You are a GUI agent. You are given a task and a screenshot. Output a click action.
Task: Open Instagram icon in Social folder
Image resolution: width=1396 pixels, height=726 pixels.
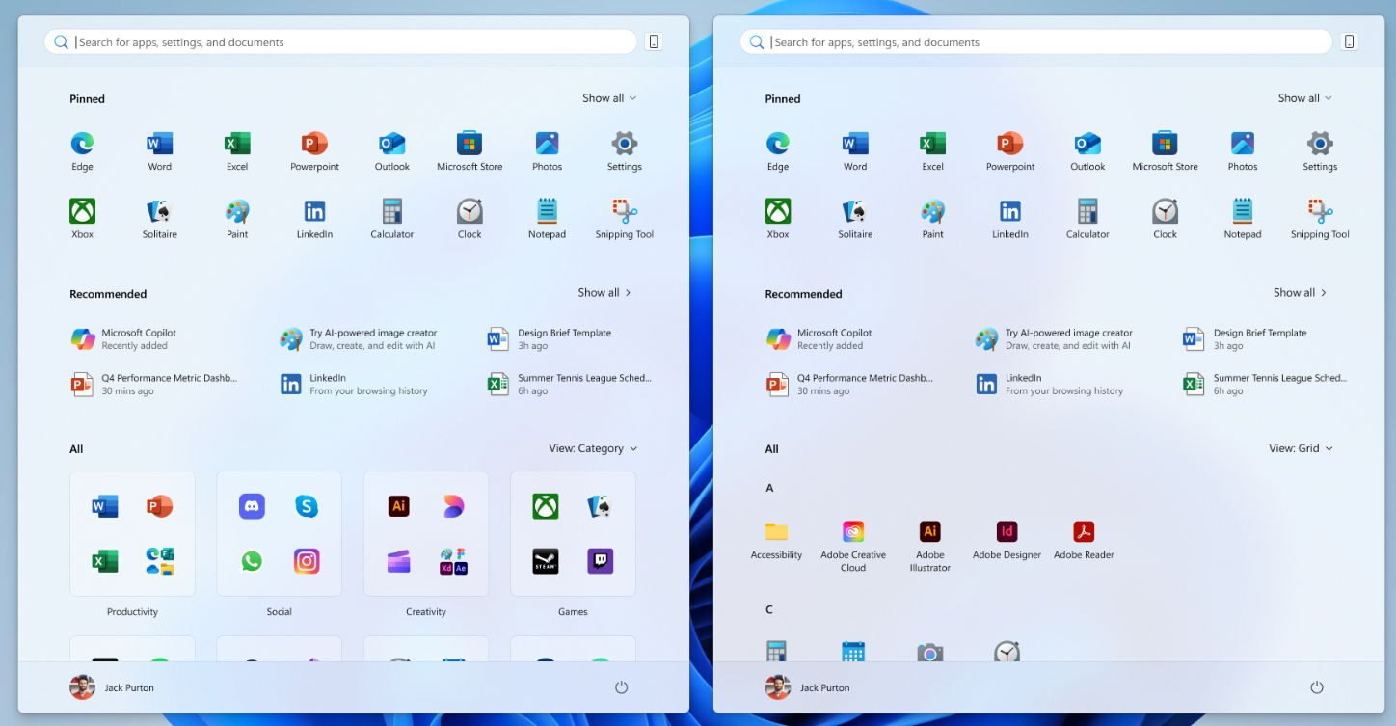307,561
